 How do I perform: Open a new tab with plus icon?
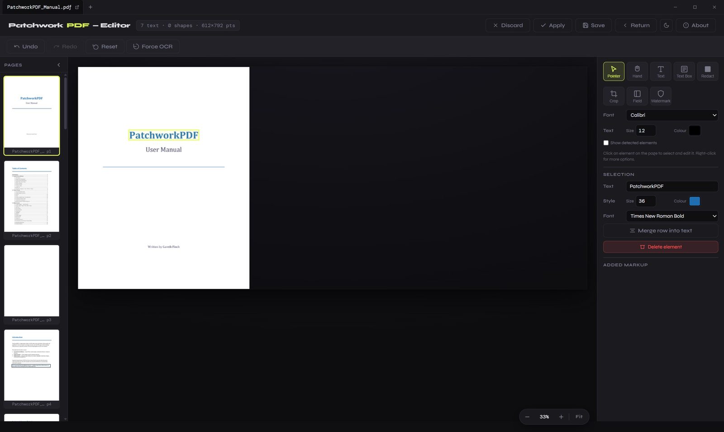[90, 7]
